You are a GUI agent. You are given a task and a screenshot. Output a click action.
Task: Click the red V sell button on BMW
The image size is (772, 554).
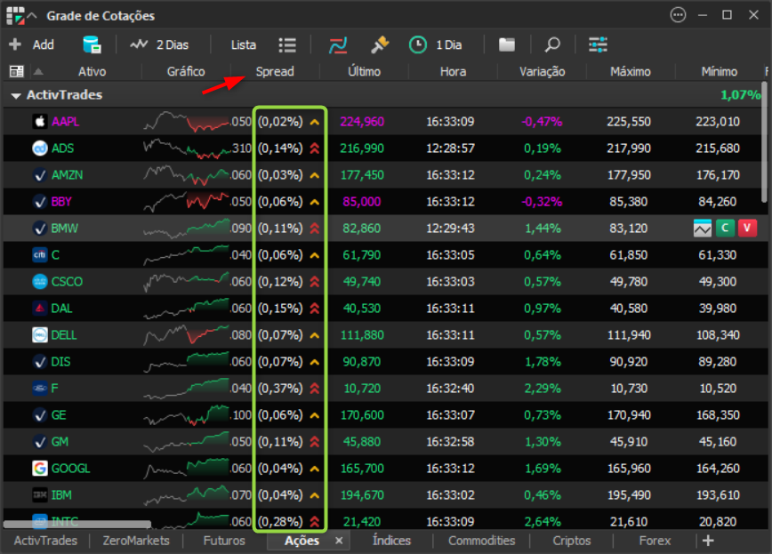[748, 229]
